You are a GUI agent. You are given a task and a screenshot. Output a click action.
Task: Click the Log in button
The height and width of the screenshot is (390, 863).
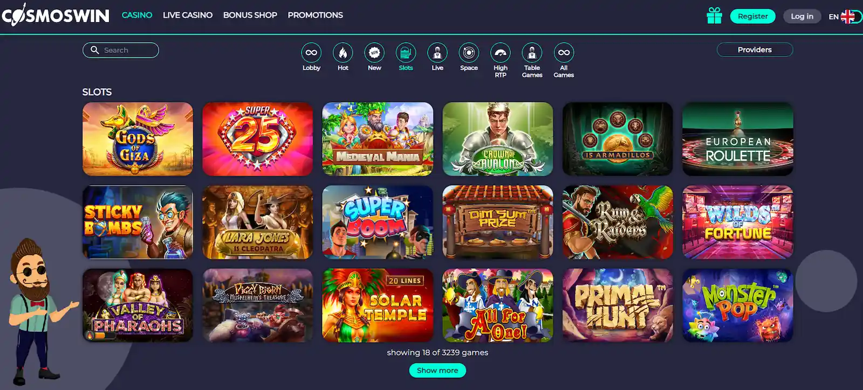[x=802, y=16]
